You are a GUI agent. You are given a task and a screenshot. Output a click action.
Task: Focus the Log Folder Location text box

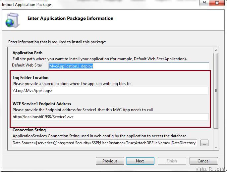110,91
